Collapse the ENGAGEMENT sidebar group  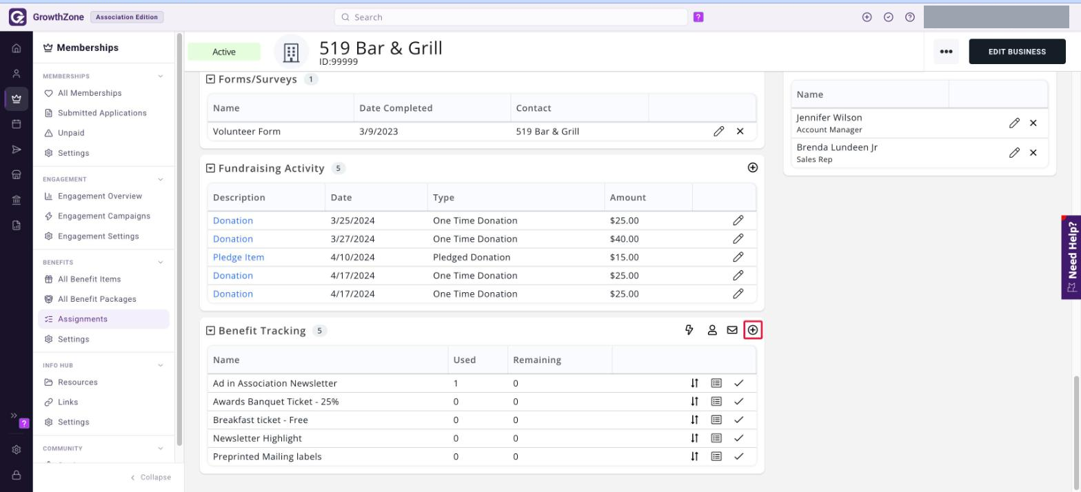tap(161, 179)
